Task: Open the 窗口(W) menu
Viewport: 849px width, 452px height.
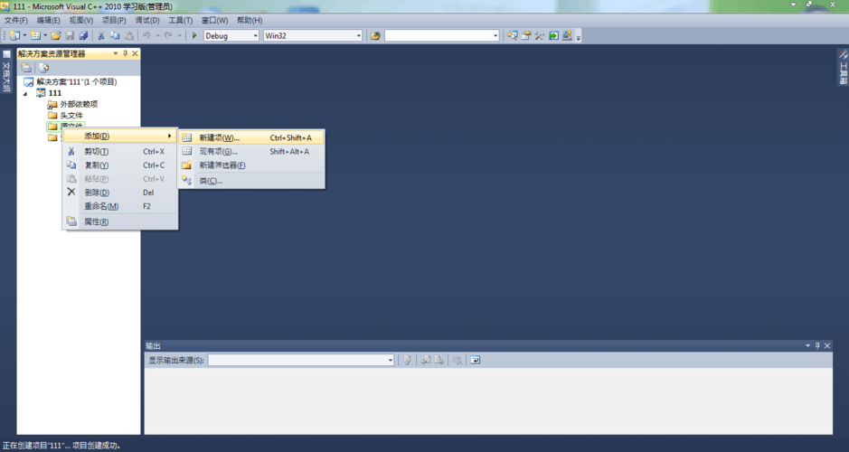Action: (x=215, y=20)
